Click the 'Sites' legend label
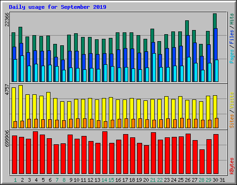This screenshot has height=185, width=237. point(232,121)
